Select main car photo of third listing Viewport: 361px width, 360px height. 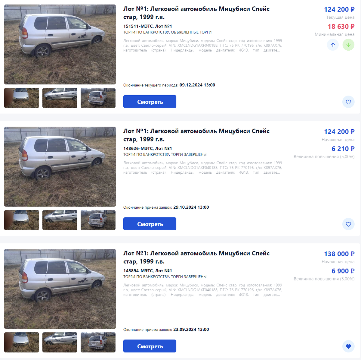coord(60,289)
